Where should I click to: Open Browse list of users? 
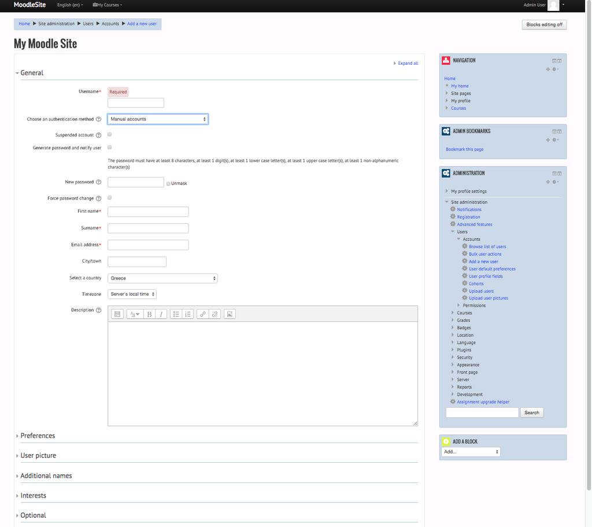[x=487, y=246]
